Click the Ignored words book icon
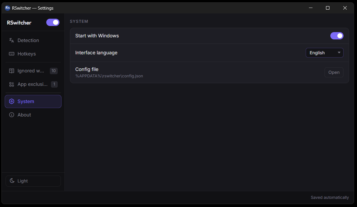Image resolution: width=357 pixels, height=207 pixels. pos(12,71)
